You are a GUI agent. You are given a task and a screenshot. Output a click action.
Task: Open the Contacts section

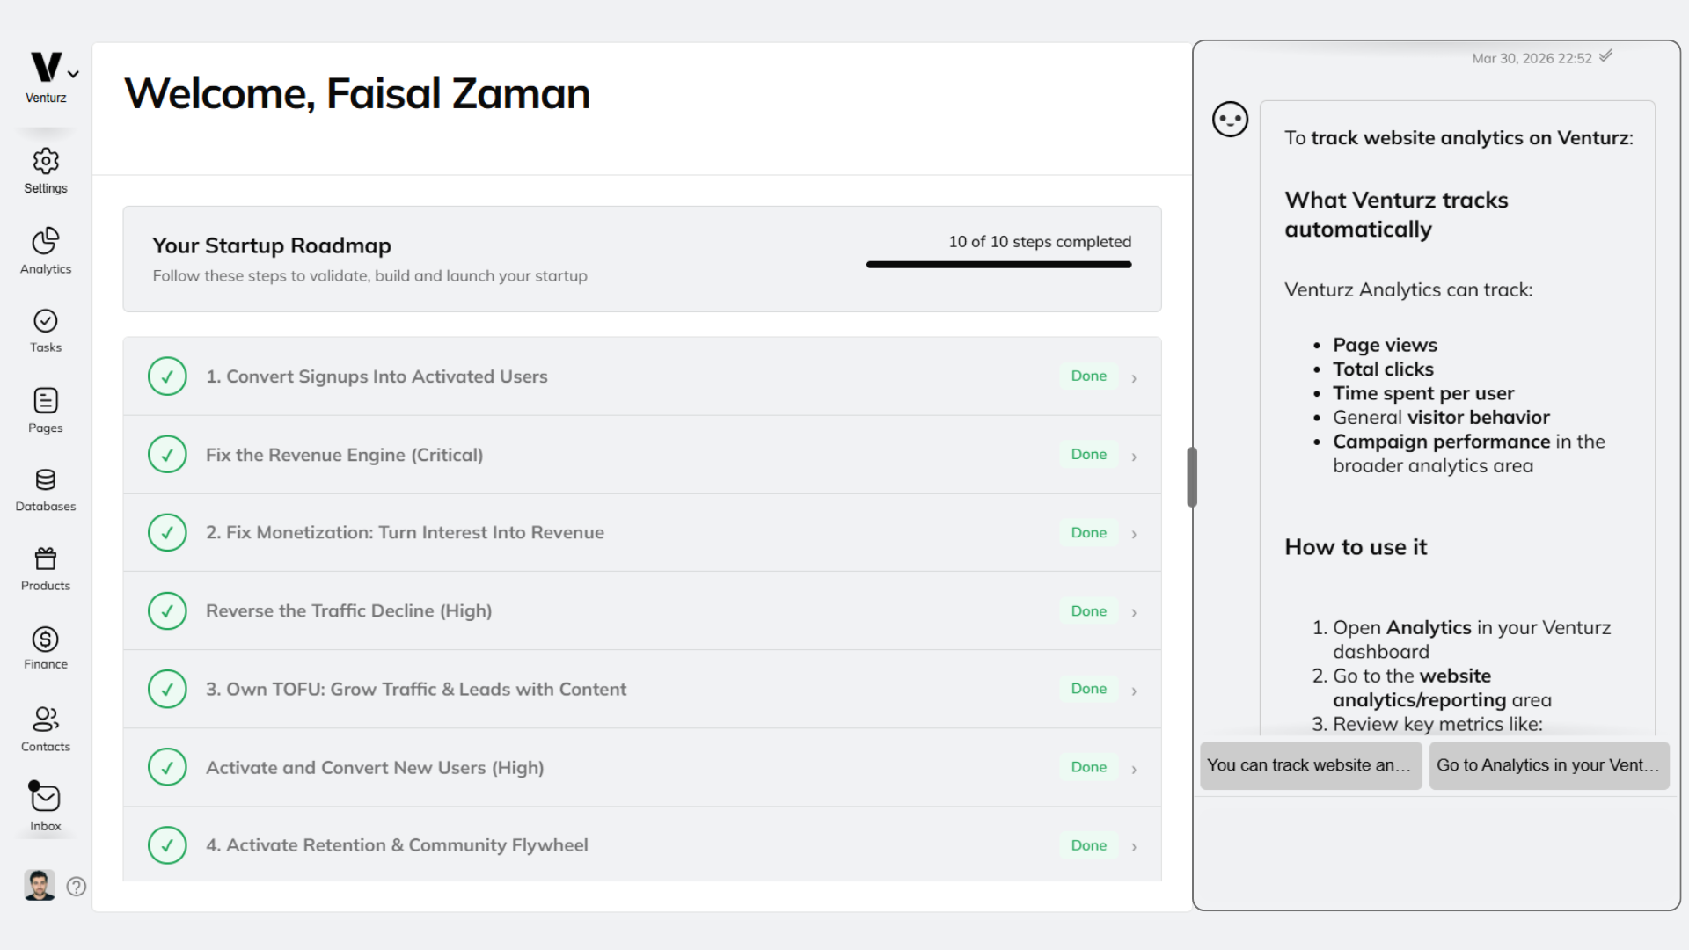click(45, 727)
